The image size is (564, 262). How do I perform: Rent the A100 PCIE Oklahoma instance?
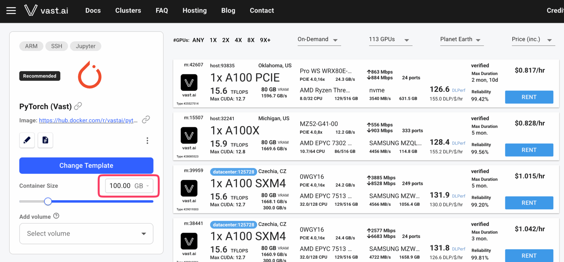[529, 97]
